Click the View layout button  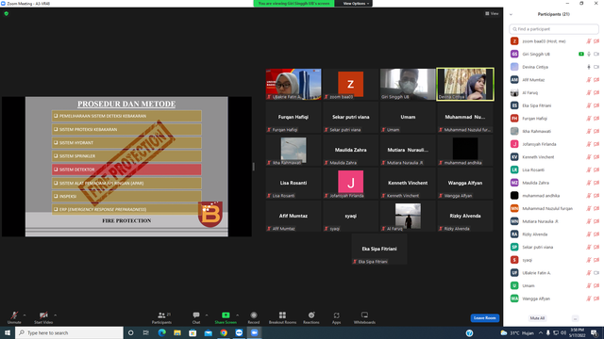(492, 13)
